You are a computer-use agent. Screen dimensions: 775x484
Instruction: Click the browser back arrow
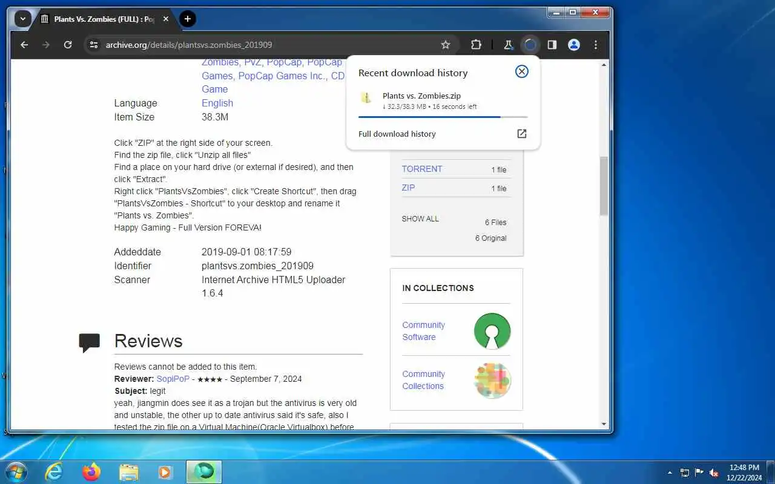pyautogui.click(x=24, y=45)
